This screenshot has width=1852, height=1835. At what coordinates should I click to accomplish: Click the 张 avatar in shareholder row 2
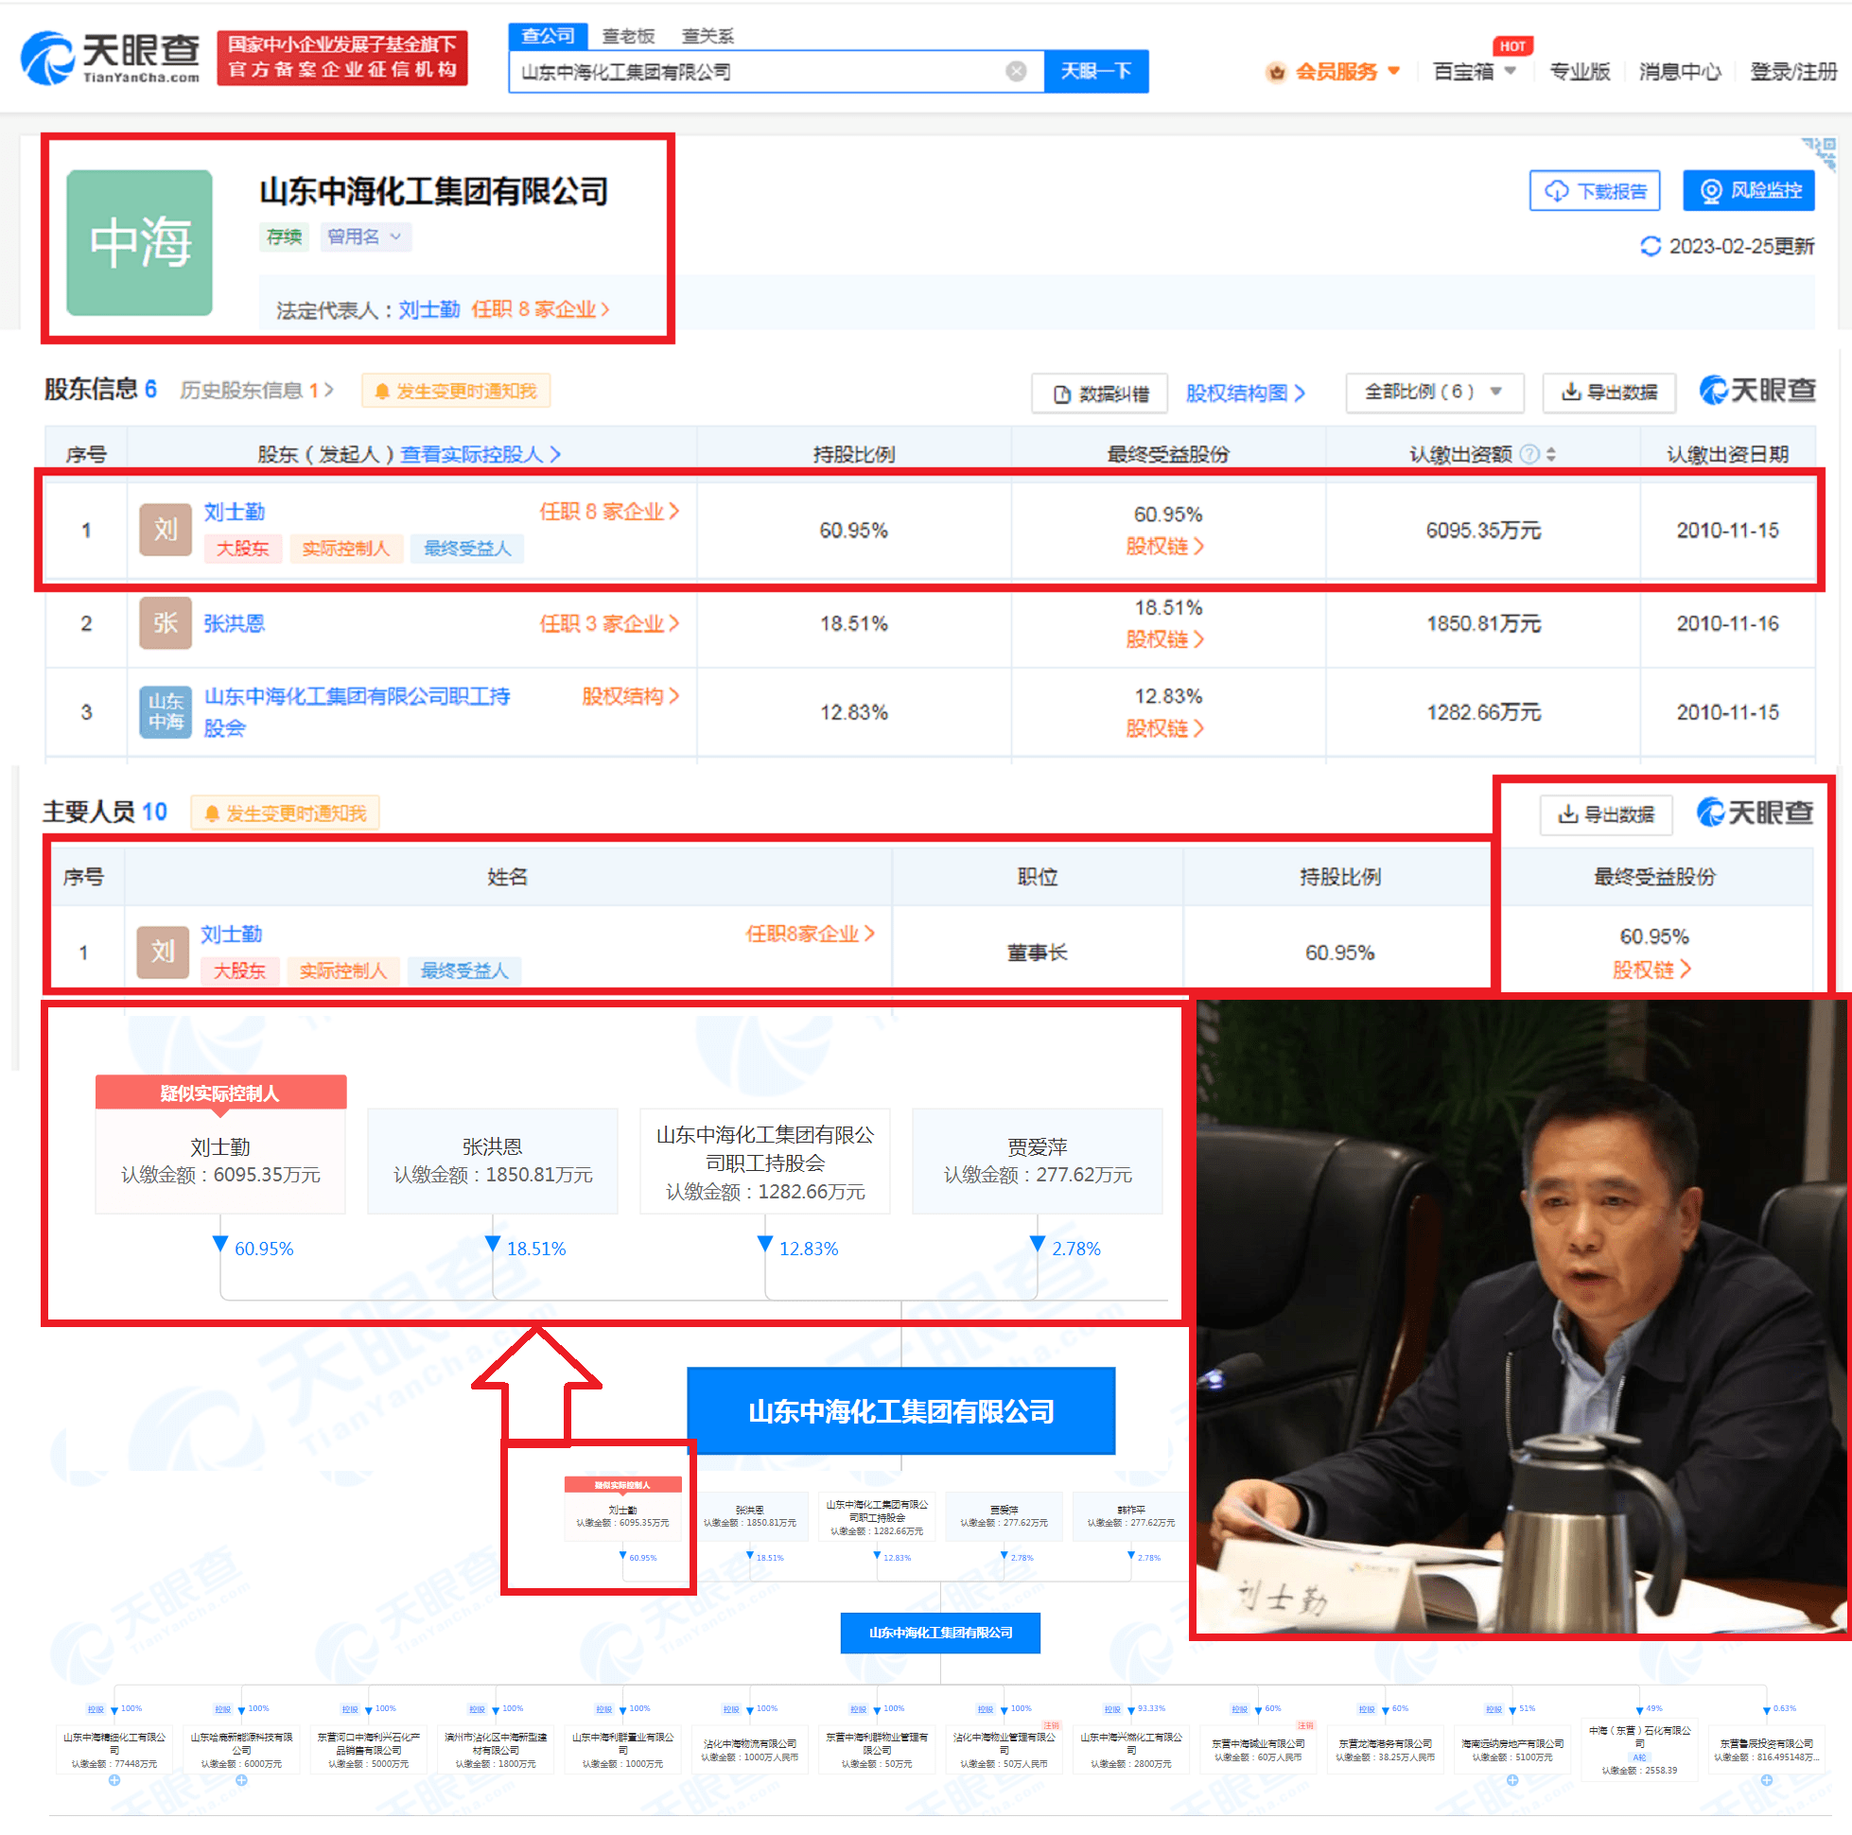point(166,623)
